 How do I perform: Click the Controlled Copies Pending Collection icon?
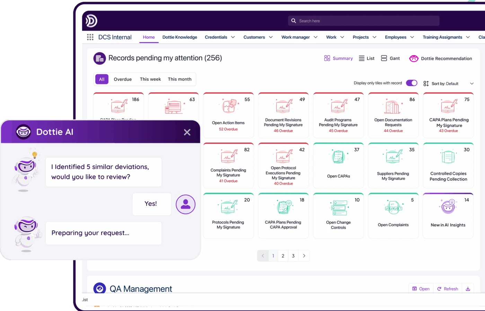coord(448,157)
